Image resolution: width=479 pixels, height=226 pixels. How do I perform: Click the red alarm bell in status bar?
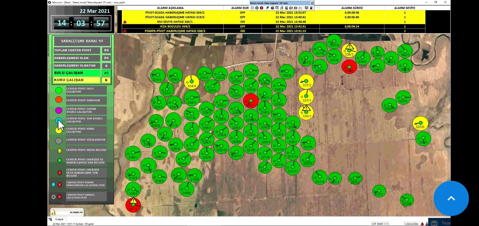[x=422, y=224]
